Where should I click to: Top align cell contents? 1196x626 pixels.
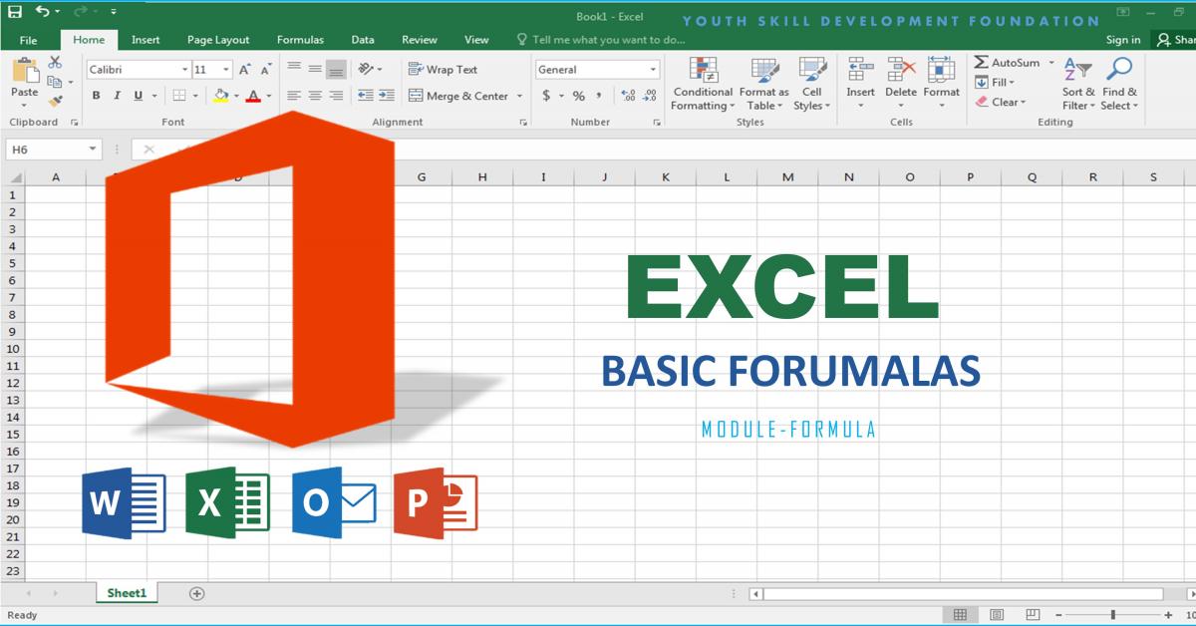[294, 69]
